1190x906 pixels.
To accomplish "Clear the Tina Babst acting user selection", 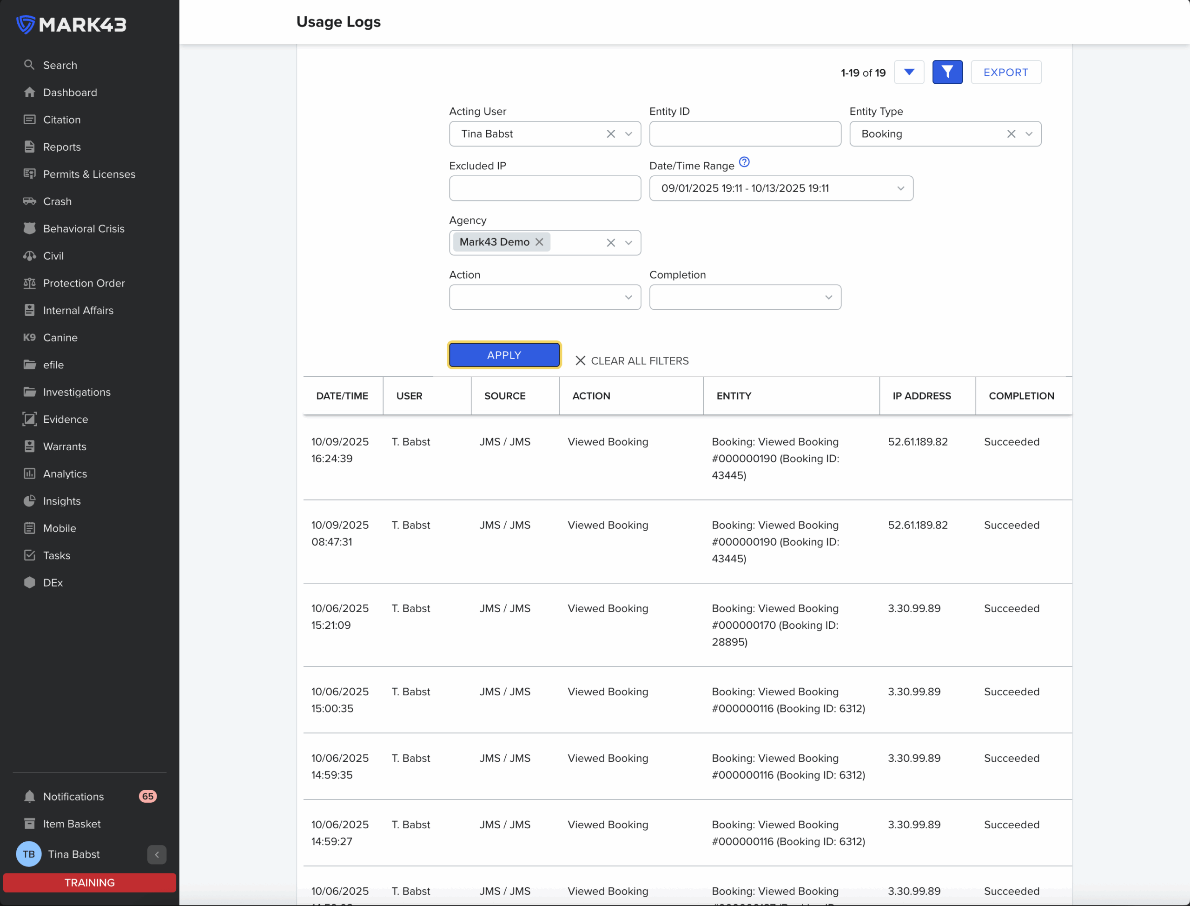I will pos(610,134).
